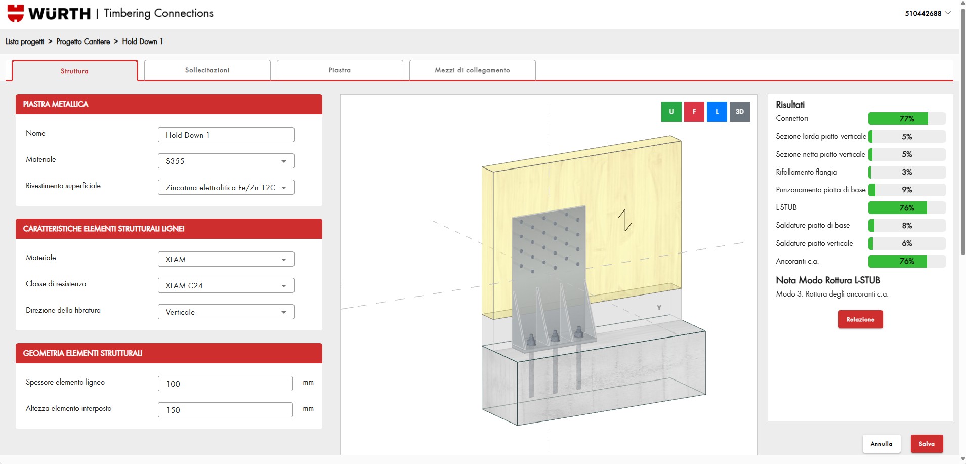This screenshot has height=464, width=966.
Task: Open the Classe di resistenza dropdown
Action: click(226, 286)
